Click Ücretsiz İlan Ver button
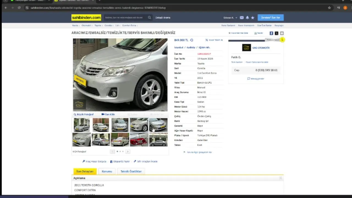The width and height of the screenshot is (352, 198). (271, 18)
